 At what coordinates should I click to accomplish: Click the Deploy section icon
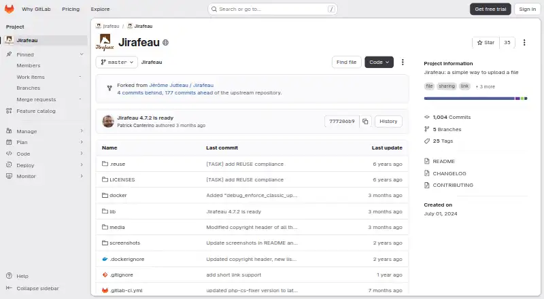coord(9,165)
